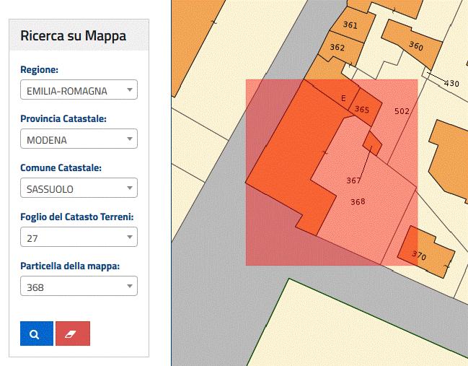The height and width of the screenshot is (366, 468).
Task: Select parcel 502 on the map
Action: tap(402, 111)
